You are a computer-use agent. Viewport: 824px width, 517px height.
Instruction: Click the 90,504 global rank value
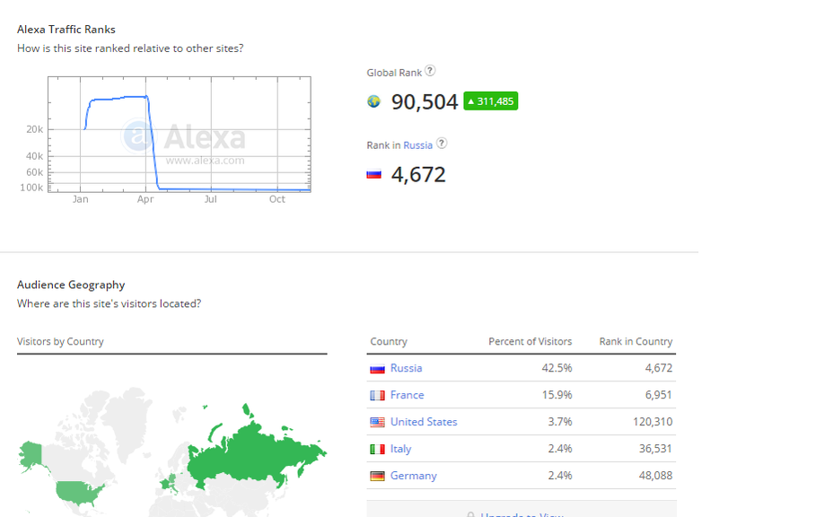point(425,101)
